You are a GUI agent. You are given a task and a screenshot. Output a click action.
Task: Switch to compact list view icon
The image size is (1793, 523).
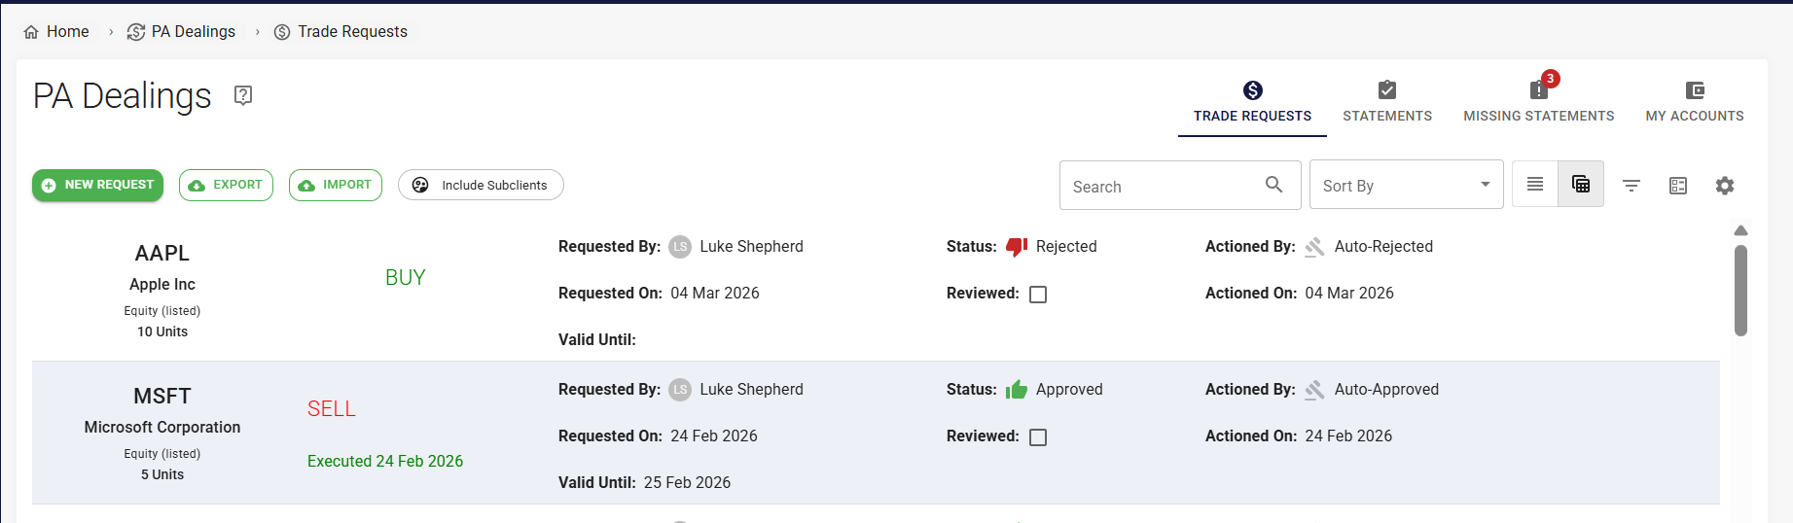[1535, 185]
